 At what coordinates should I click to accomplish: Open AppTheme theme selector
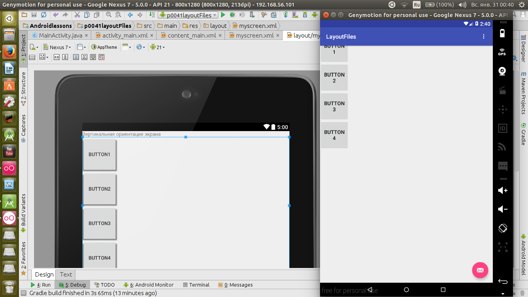tap(104, 47)
